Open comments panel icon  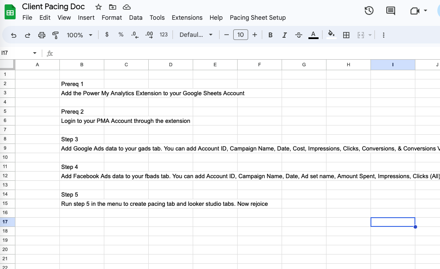(x=391, y=11)
